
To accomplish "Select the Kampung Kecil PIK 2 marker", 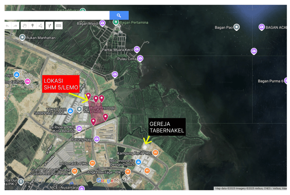I will (x=155, y=153).
